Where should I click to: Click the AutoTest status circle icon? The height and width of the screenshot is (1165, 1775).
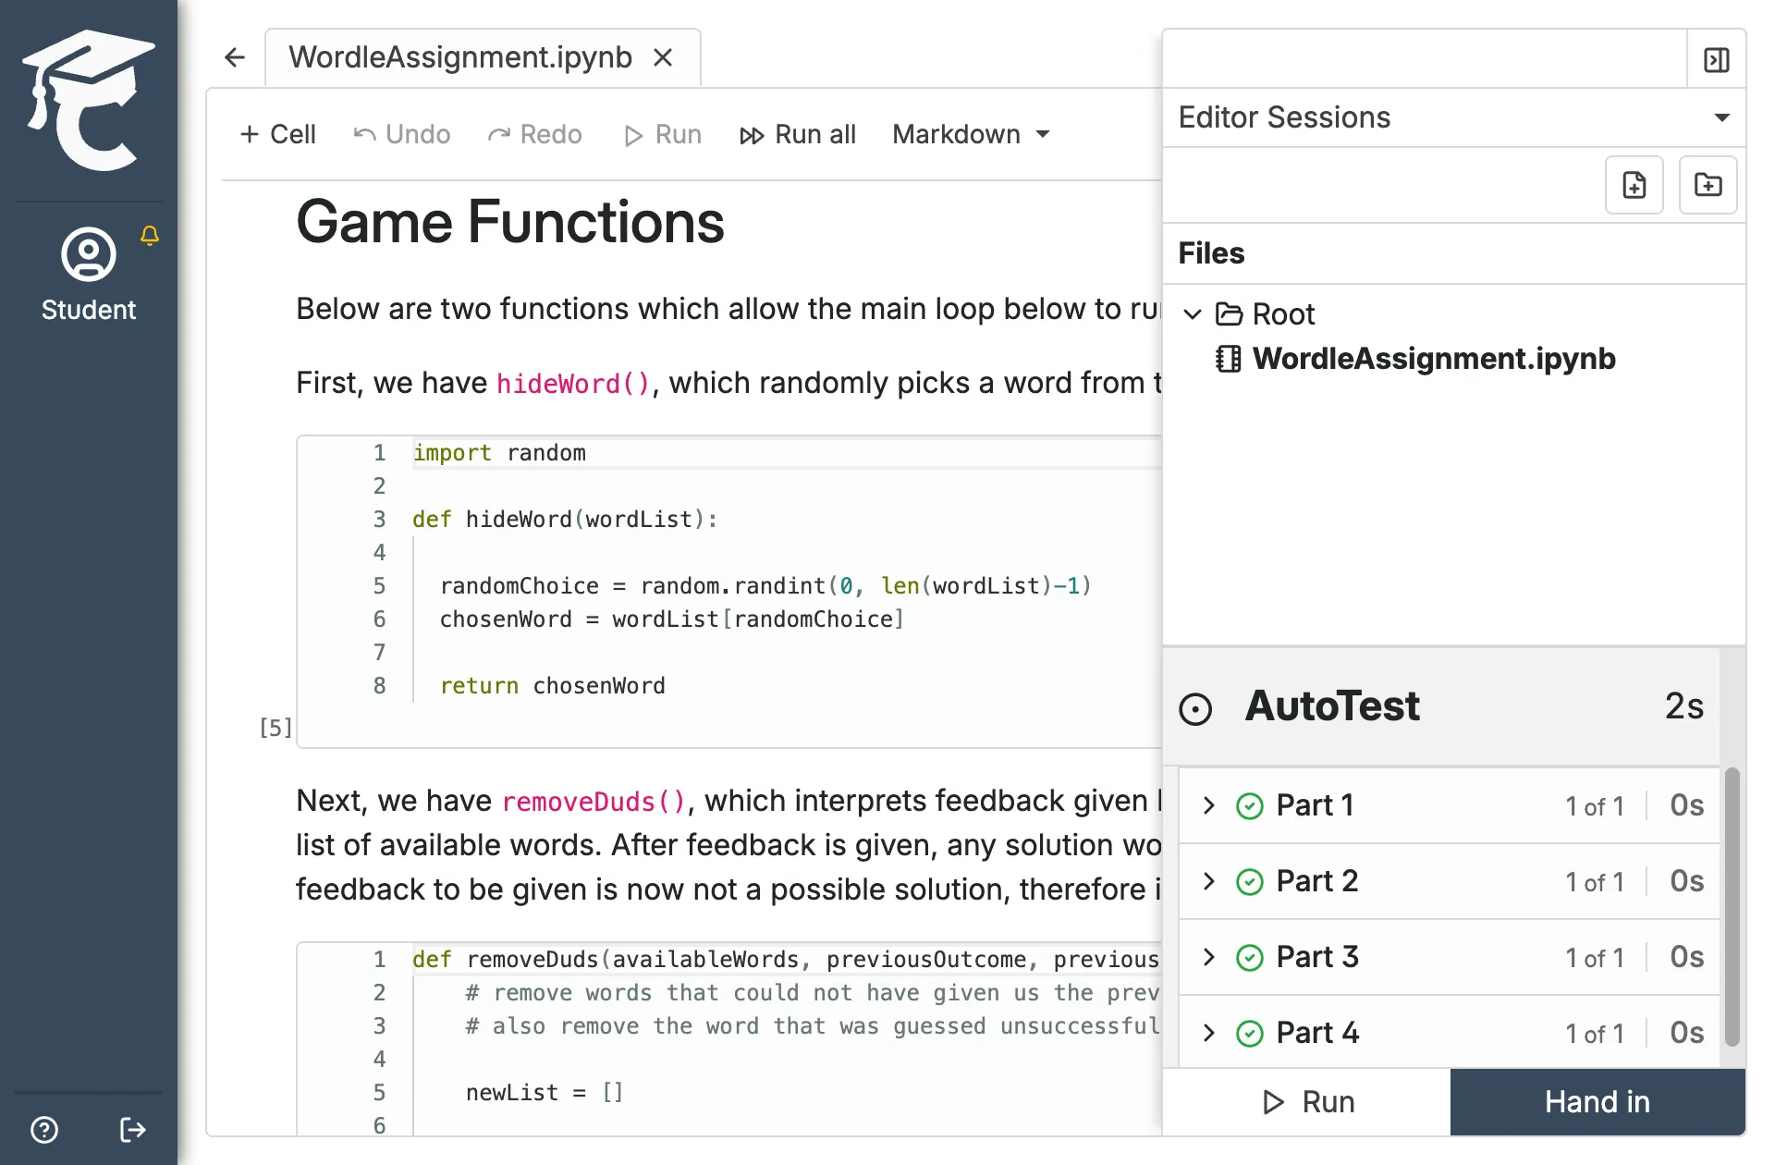click(x=1195, y=709)
